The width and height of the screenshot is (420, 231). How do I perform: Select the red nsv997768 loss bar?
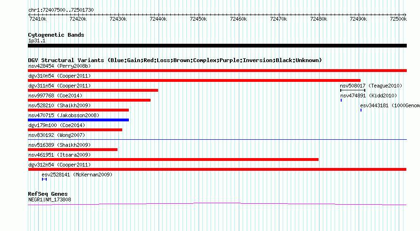point(89,100)
